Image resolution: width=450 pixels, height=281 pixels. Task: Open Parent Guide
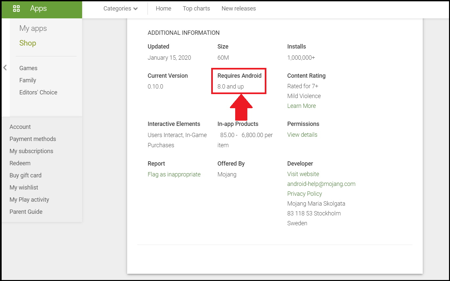point(26,212)
